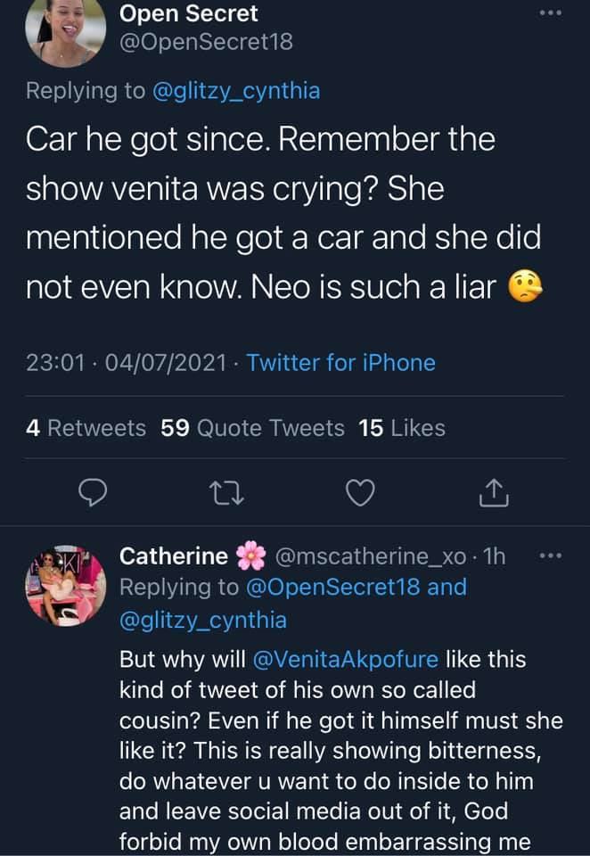Tap the Catherine display name
This screenshot has width=590, height=856.
[174, 556]
